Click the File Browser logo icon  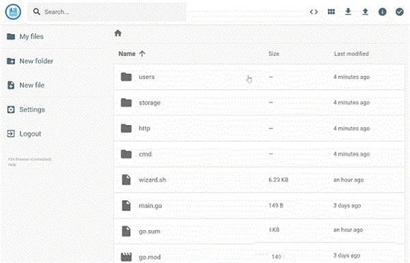[x=13, y=12]
